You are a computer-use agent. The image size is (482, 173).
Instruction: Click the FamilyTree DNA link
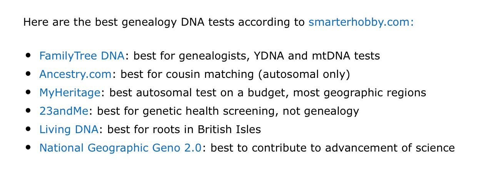(x=82, y=56)
